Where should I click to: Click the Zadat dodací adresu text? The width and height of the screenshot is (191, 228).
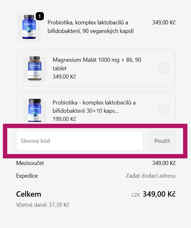point(151,176)
